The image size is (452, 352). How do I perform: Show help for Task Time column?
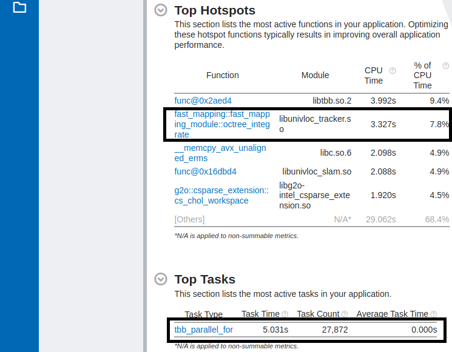click(285, 314)
